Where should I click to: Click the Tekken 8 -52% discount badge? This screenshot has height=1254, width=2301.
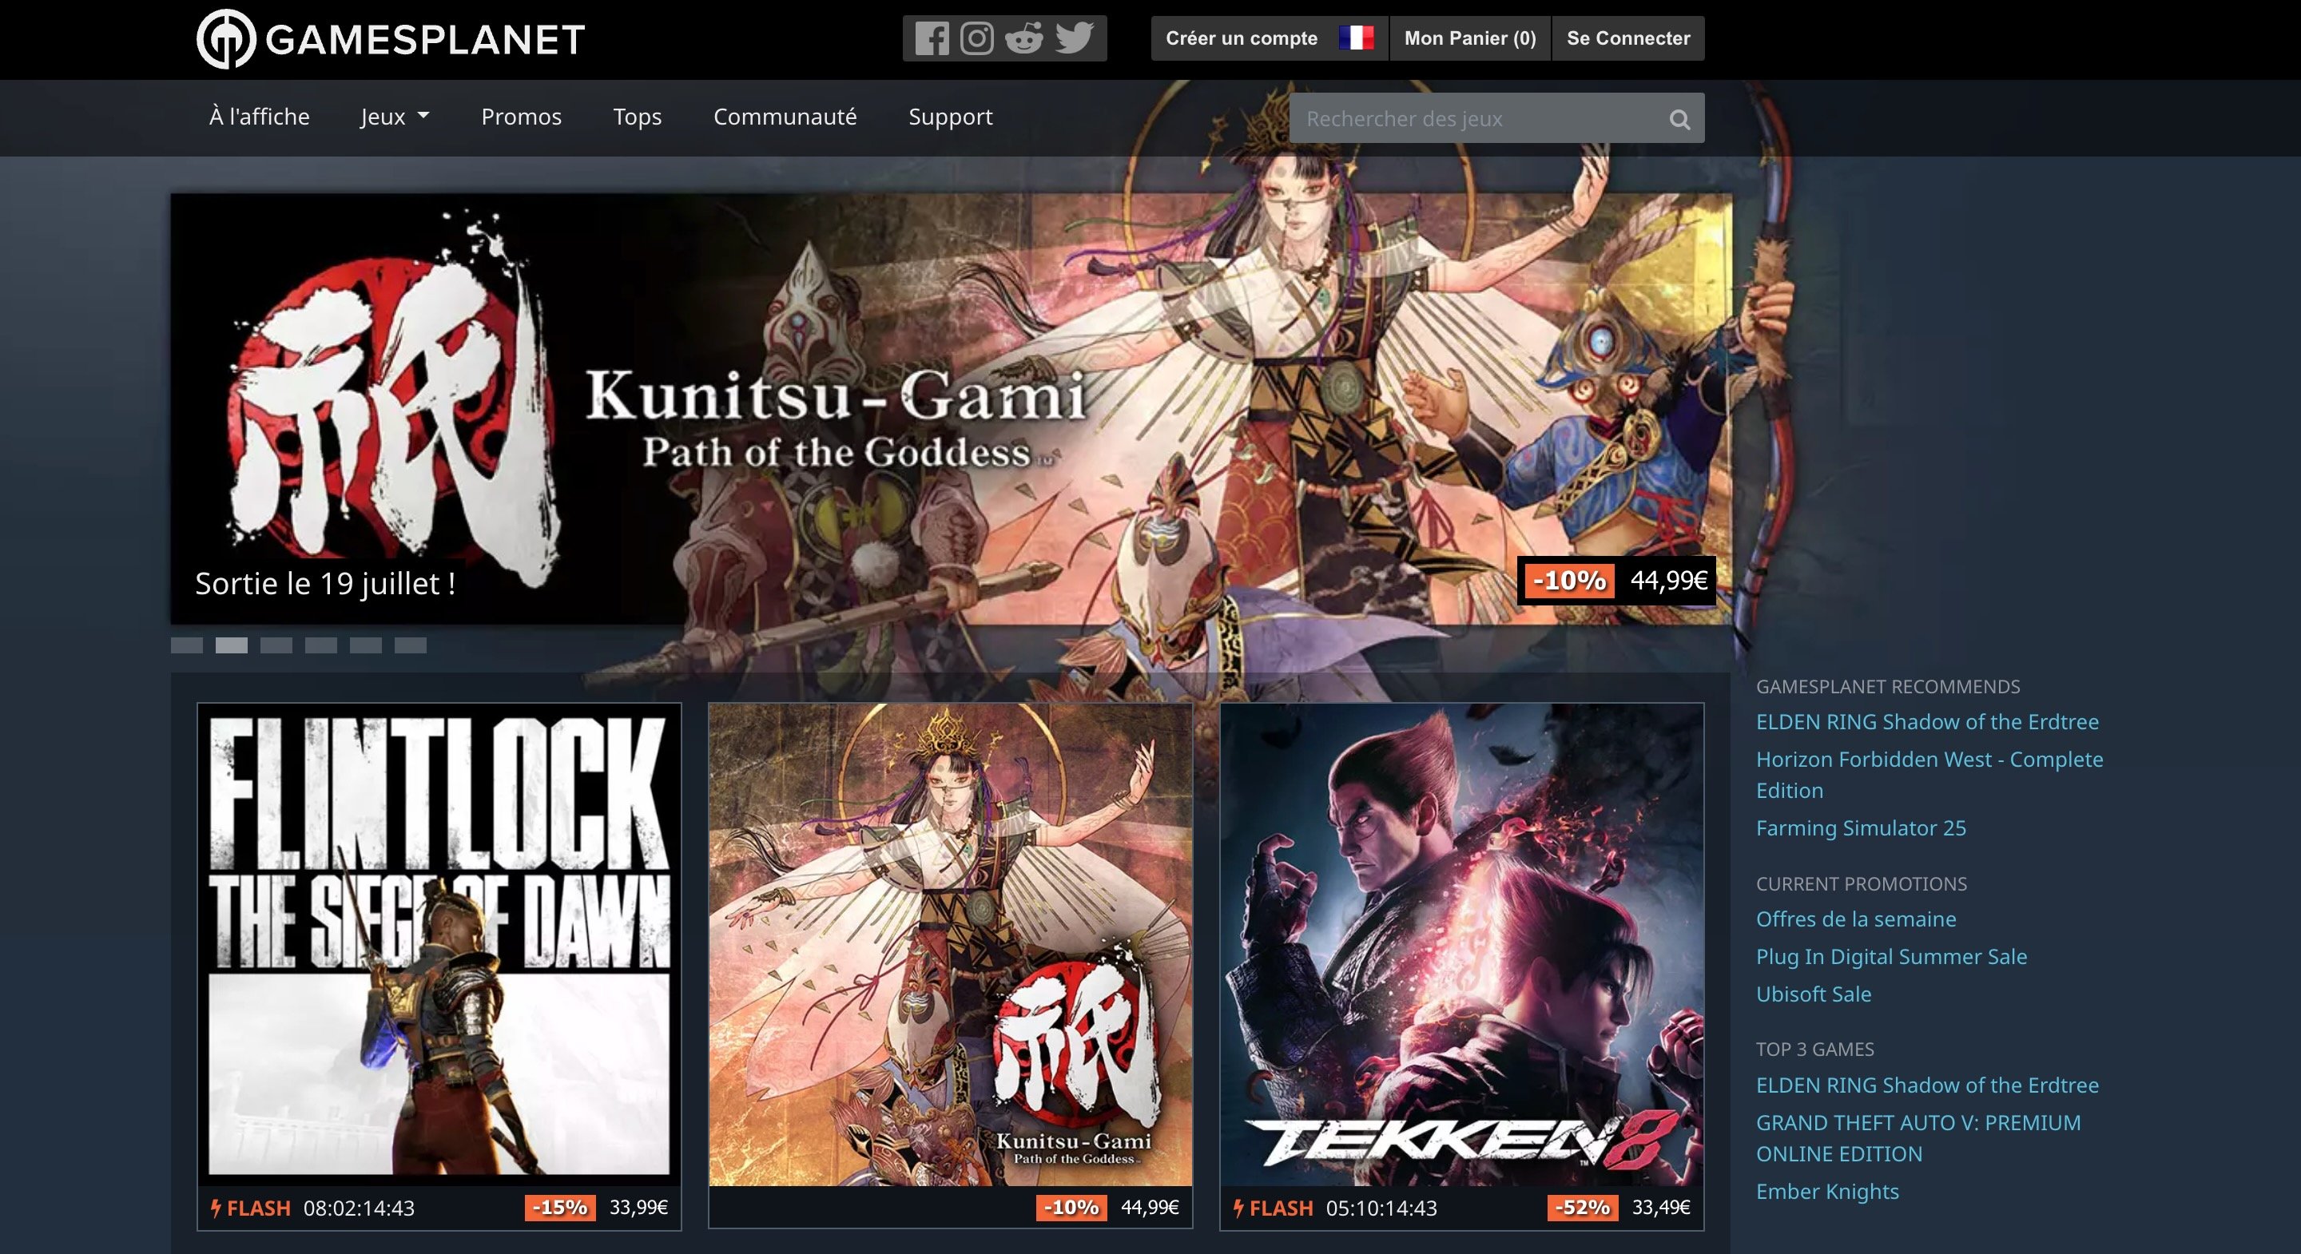[1583, 1208]
